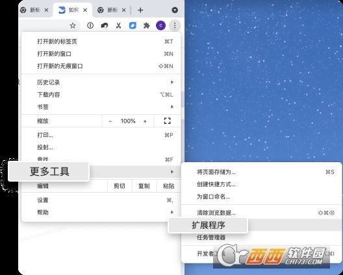Open the purple profile avatar
Screen dimensions: 343x275
160,26
